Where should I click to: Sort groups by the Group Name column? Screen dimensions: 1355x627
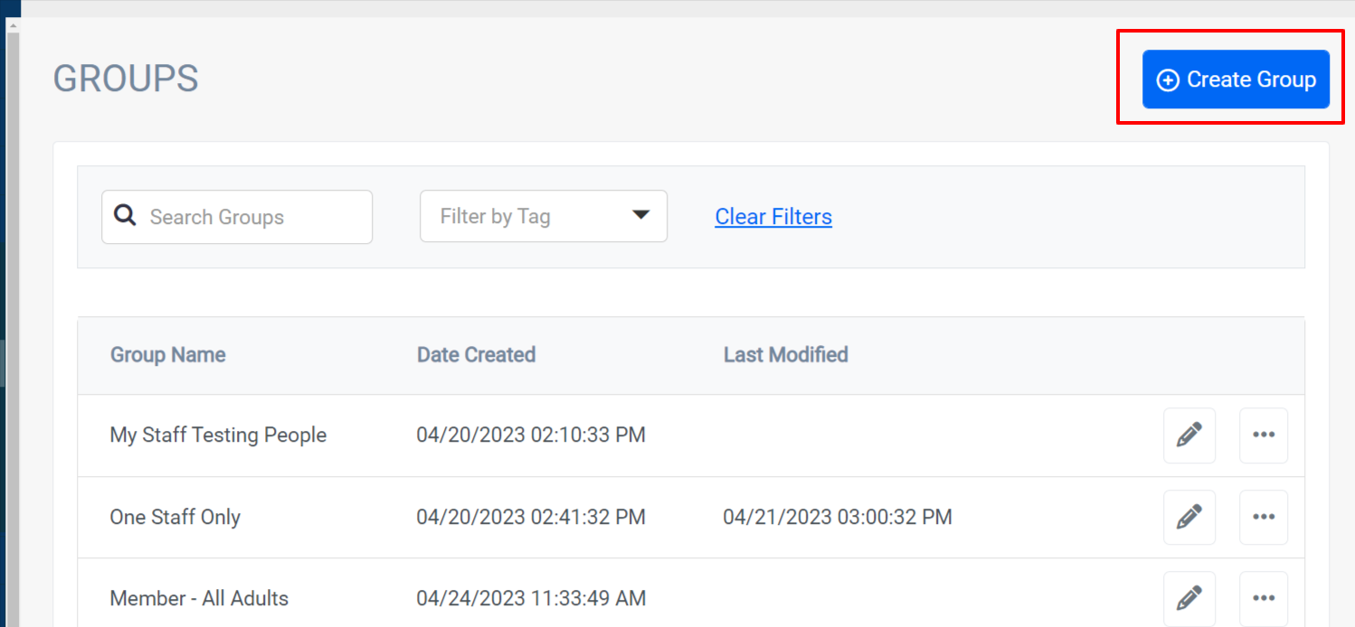click(167, 354)
